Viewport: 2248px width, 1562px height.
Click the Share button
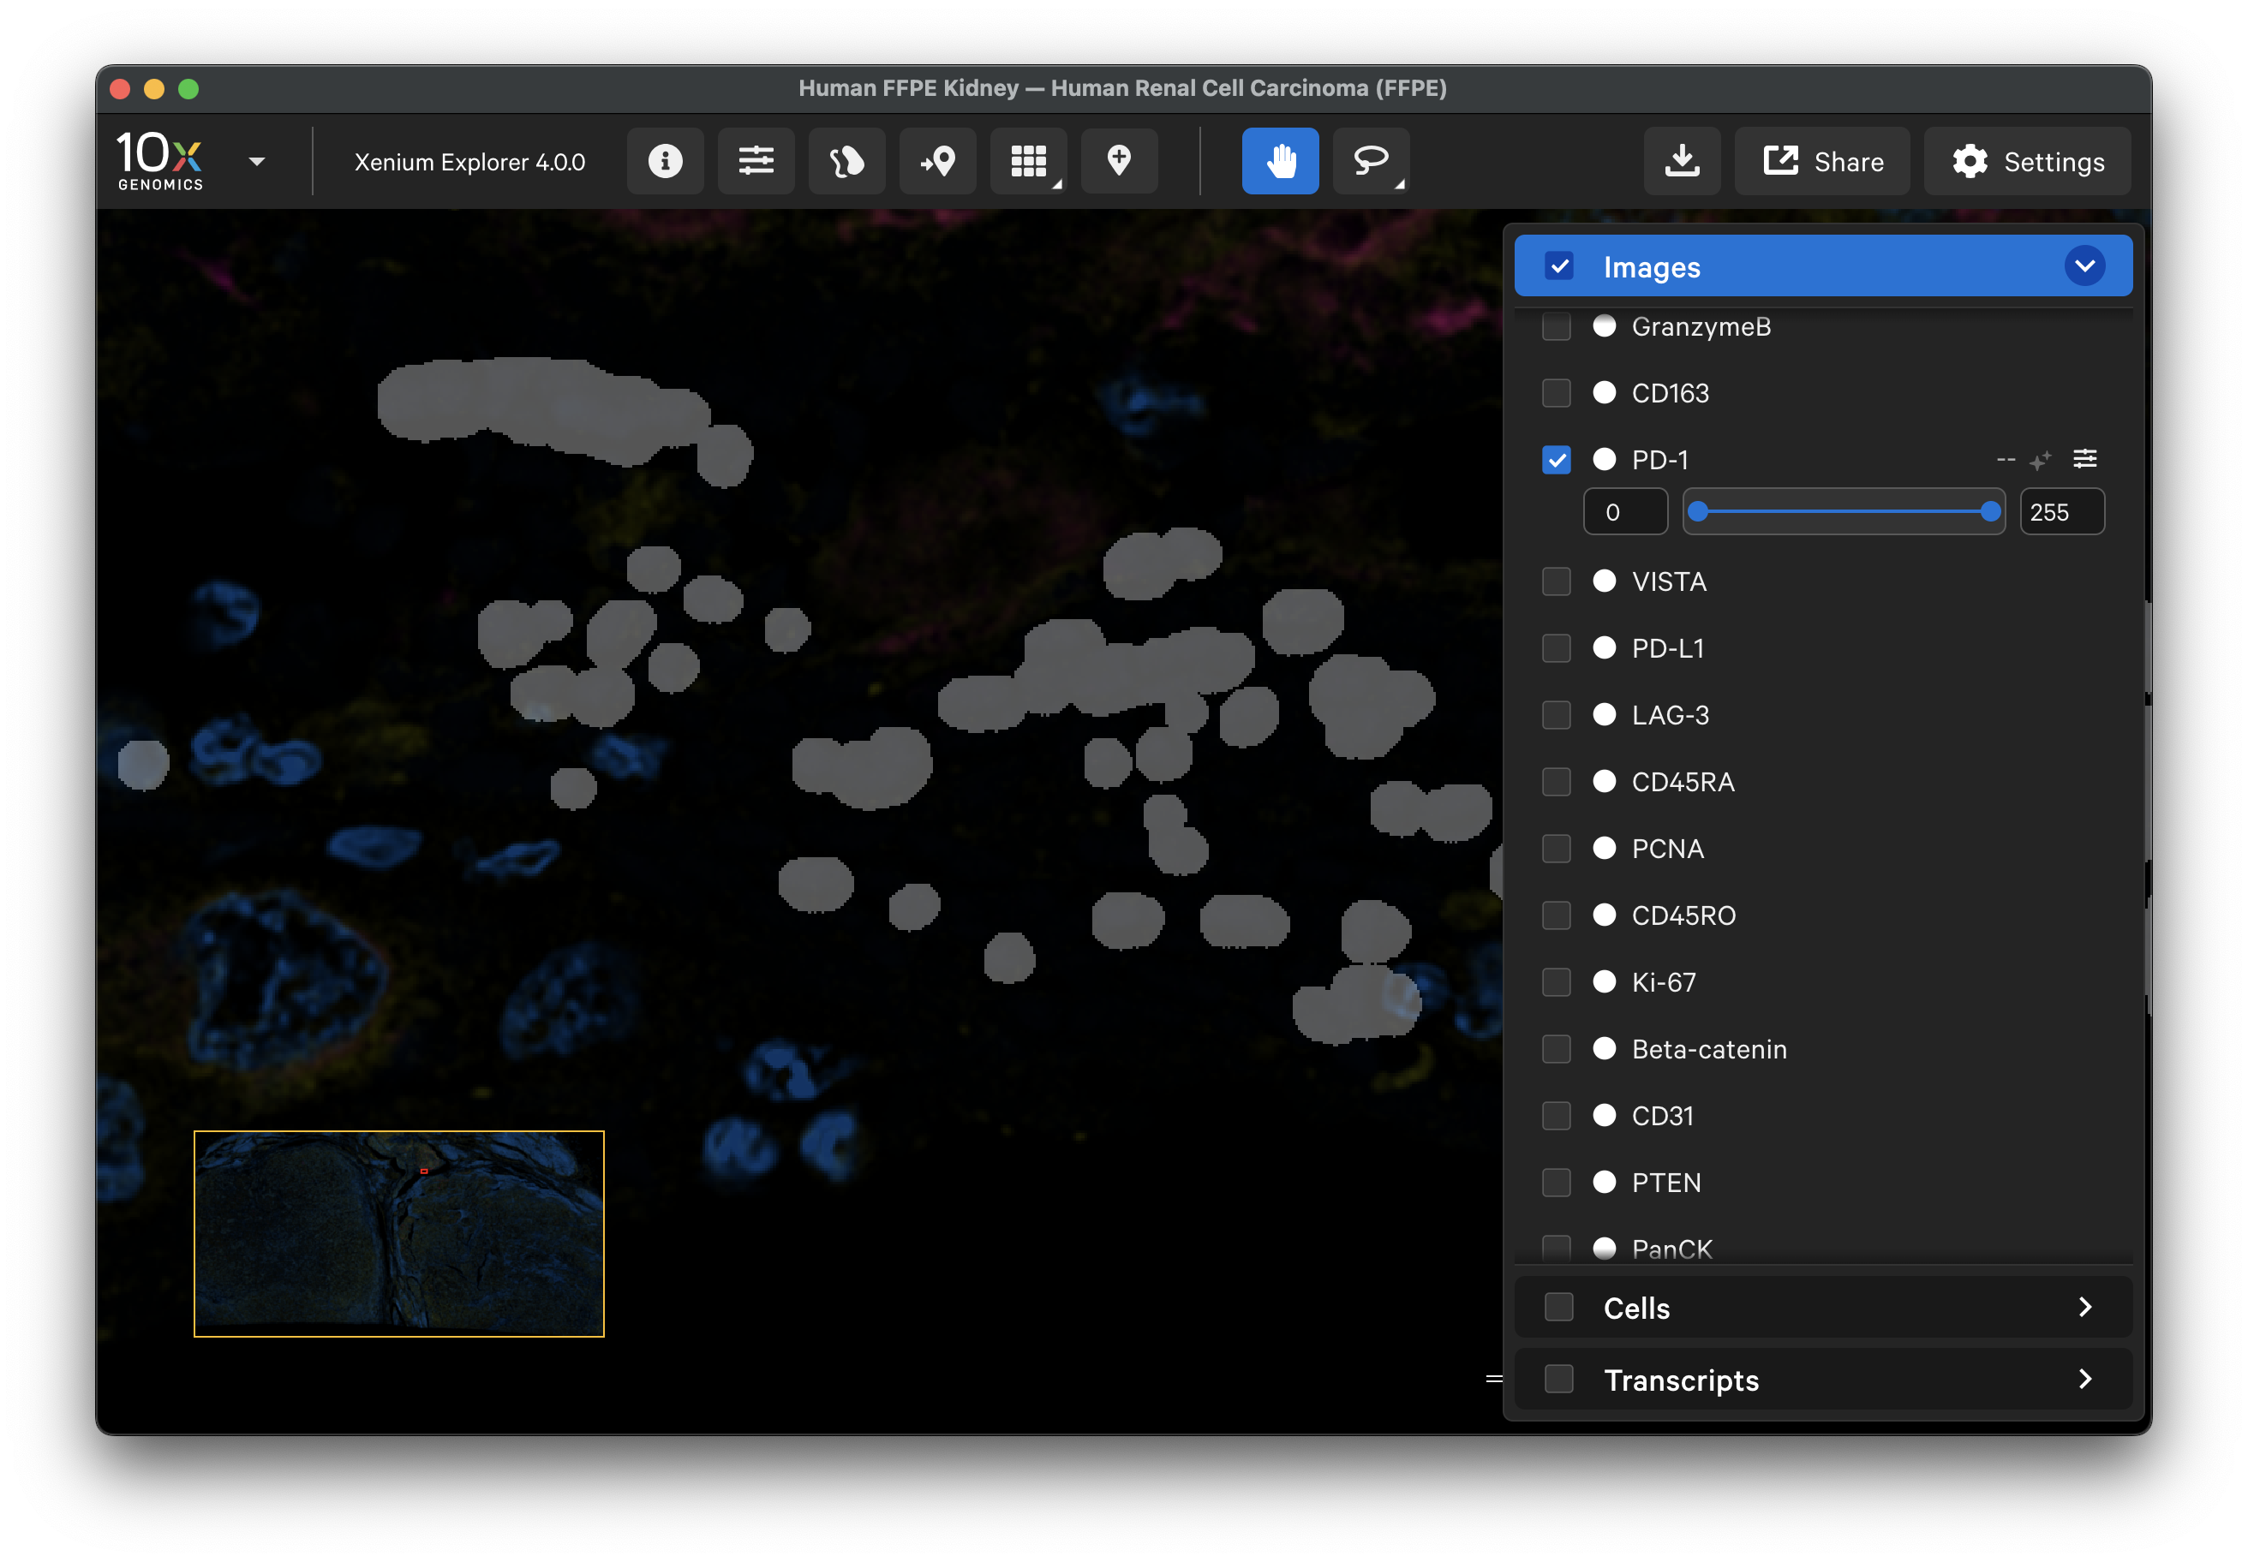pos(1823,160)
